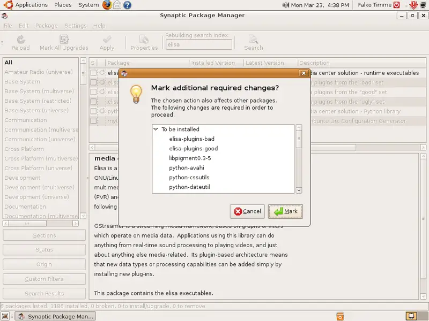Toggle checkbox for Lirc Configuration Generator row
429x321 pixels.
pyautogui.click(x=93, y=121)
